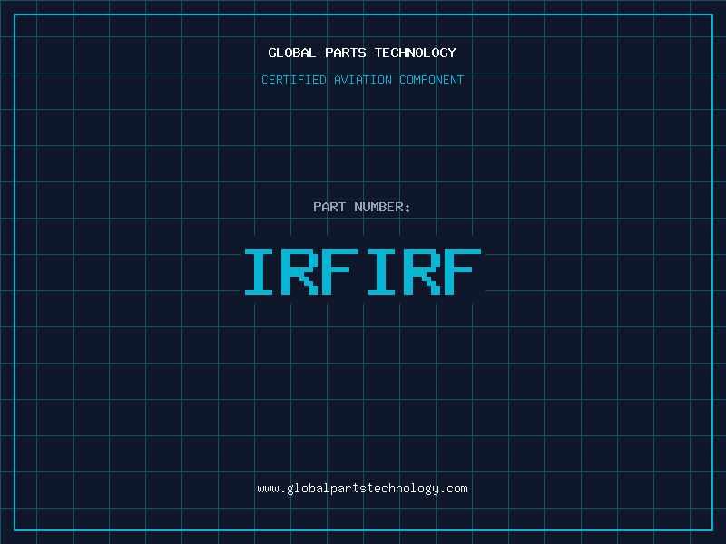This screenshot has height=544, width=726.
Task: Click the word NUMBER: in the label
Action: click(382, 207)
